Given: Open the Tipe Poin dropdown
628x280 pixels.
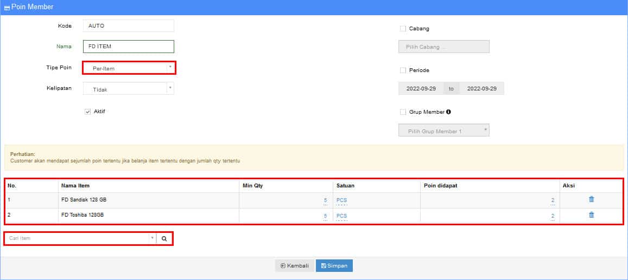Looking at the screenshot, I should (x=129, y=68).
